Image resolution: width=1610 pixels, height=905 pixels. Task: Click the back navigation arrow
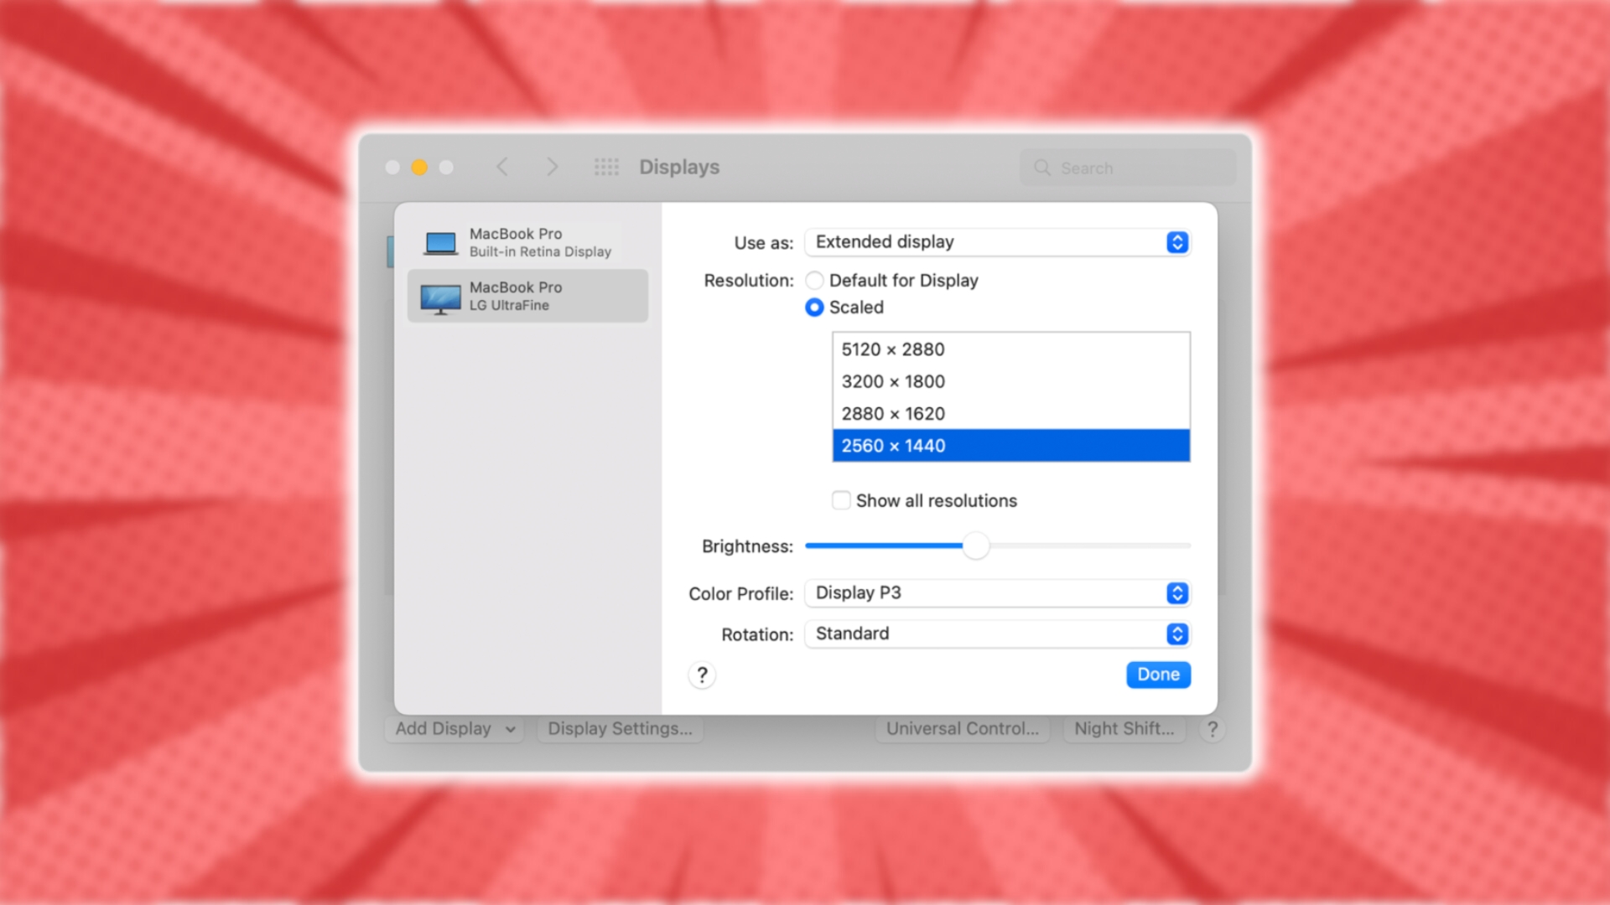tap(503, 167)
